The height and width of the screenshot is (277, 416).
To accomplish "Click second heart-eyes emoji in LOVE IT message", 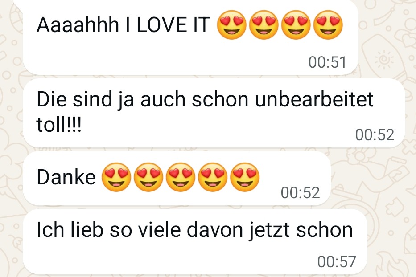I will tap(264, 25).
